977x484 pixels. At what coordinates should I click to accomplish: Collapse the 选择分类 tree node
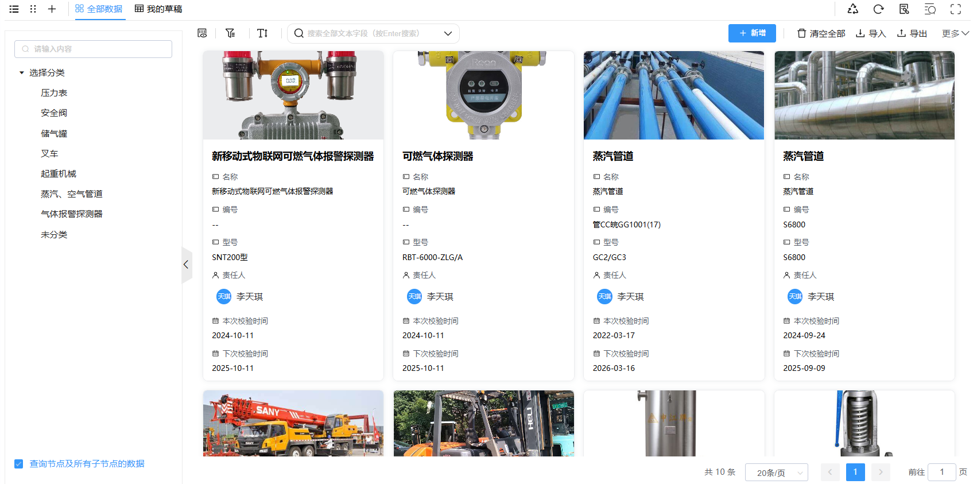[22, 73]
